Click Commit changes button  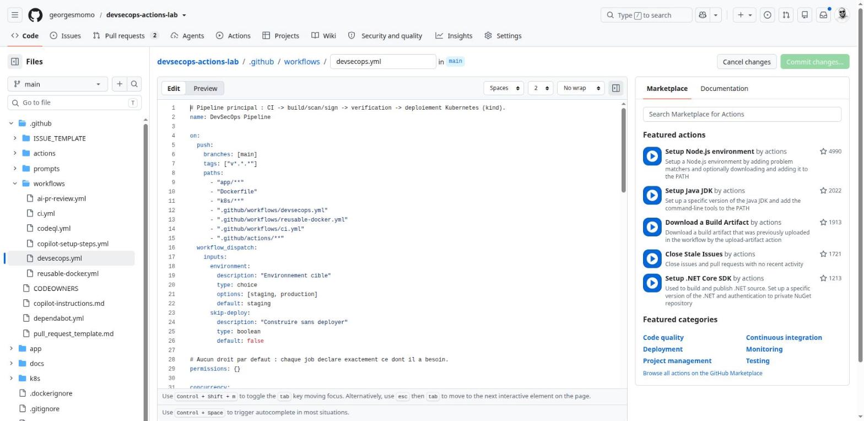[x=814, y=62]
